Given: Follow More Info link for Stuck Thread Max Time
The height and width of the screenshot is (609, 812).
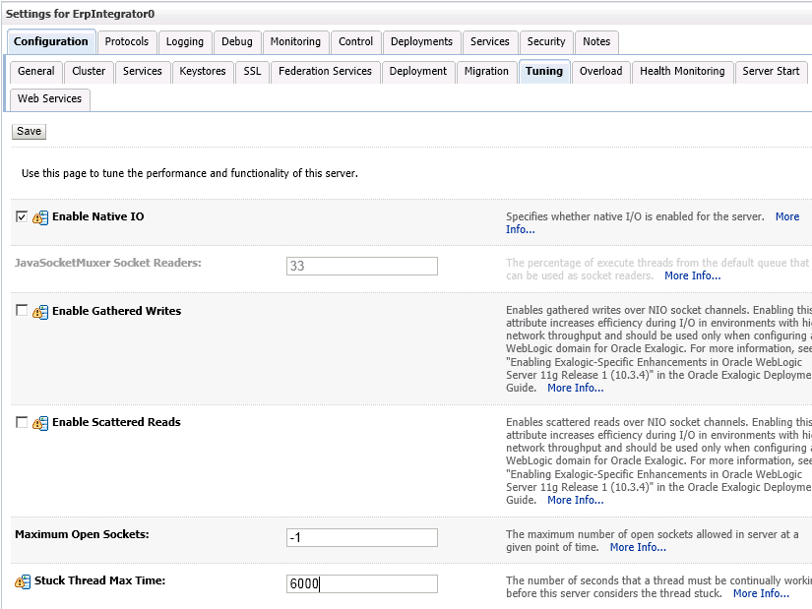Looking at the screenshot, I should click(761, 593).
